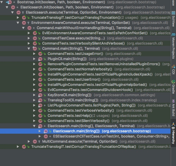Click method icon of Elasticsearch.init row
The image size is (176, 166).
[x=13, y=7]
